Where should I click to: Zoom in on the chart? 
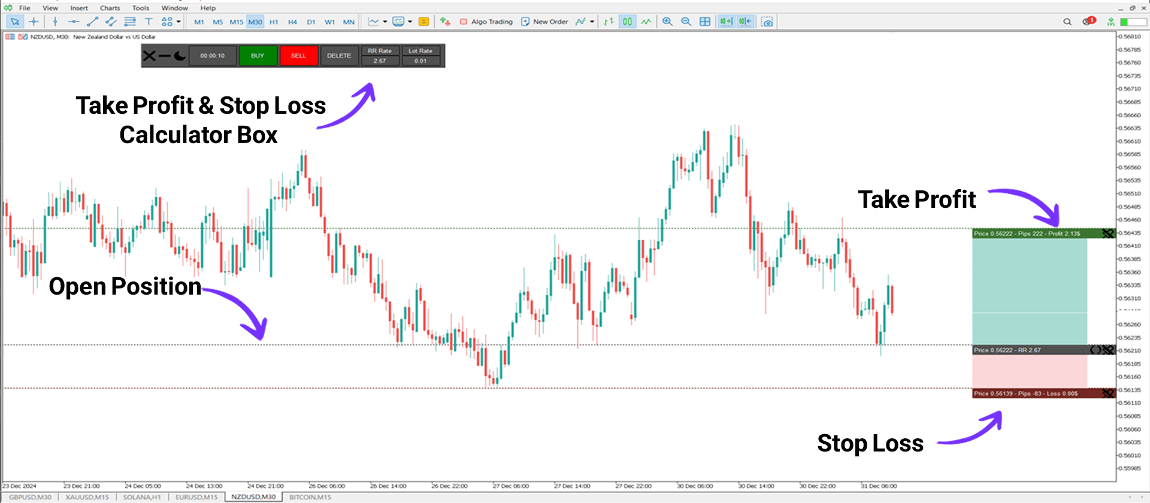pyautogui.click(x=667, y=22)
